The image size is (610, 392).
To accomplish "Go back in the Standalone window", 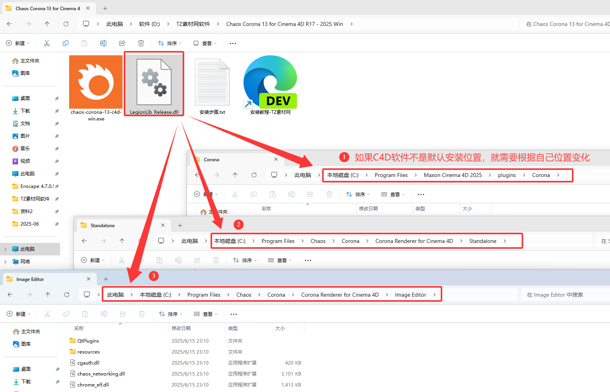I will point(84,241).
